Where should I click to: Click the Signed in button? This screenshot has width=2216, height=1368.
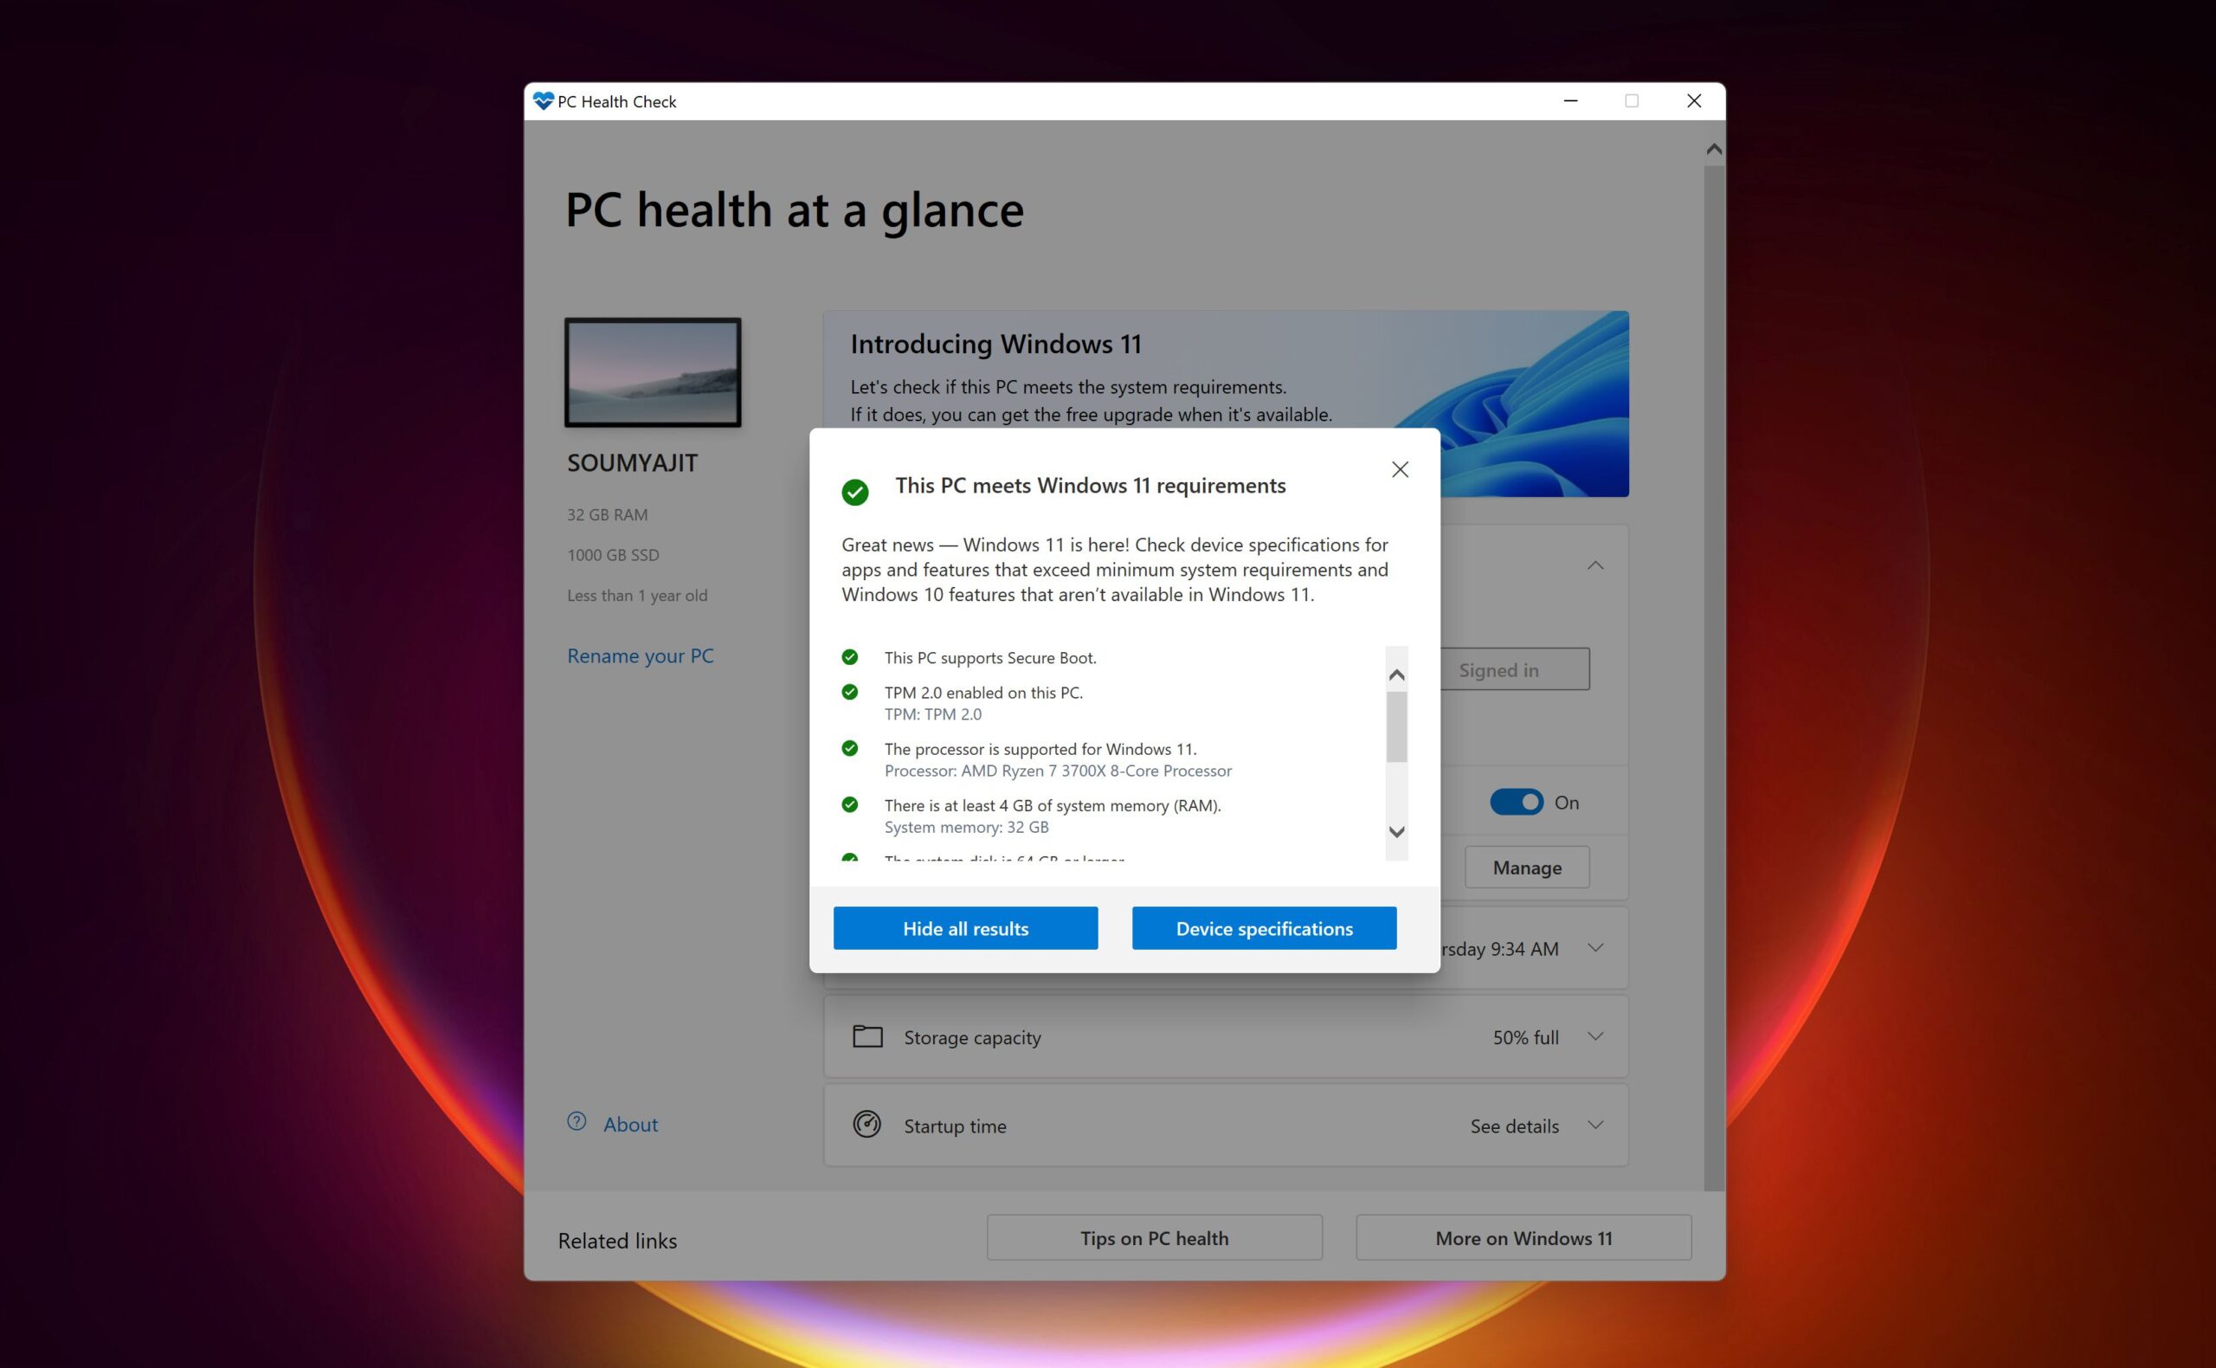(1514, 669)
